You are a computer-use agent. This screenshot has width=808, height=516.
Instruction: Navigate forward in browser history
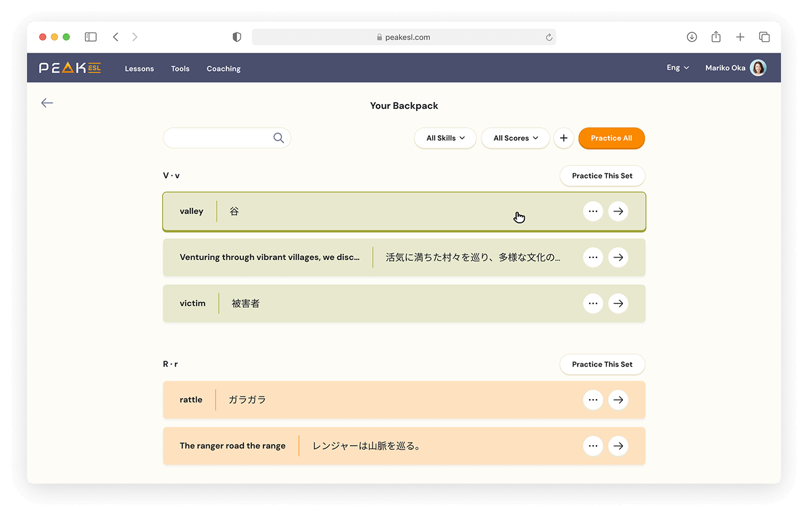(135, 37)
